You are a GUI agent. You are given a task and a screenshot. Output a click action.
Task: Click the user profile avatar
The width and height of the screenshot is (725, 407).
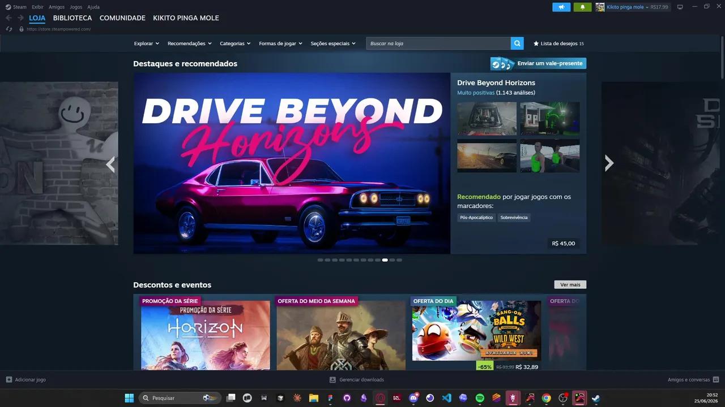(x=600, y=7)
